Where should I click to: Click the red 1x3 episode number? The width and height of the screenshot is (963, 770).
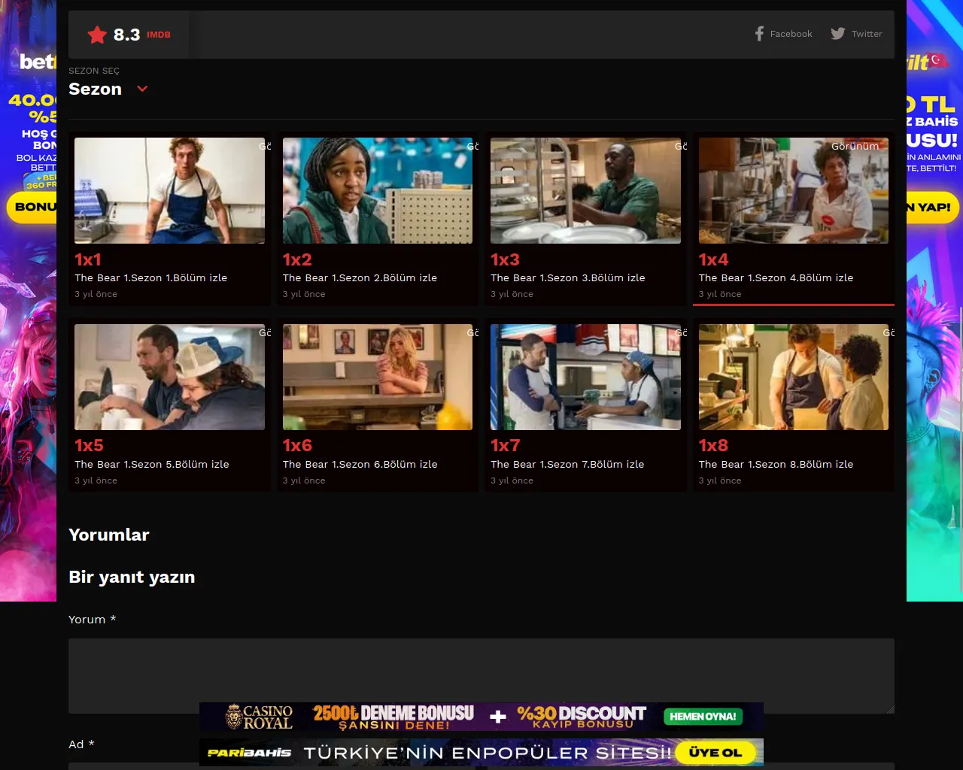pos(505,259)
